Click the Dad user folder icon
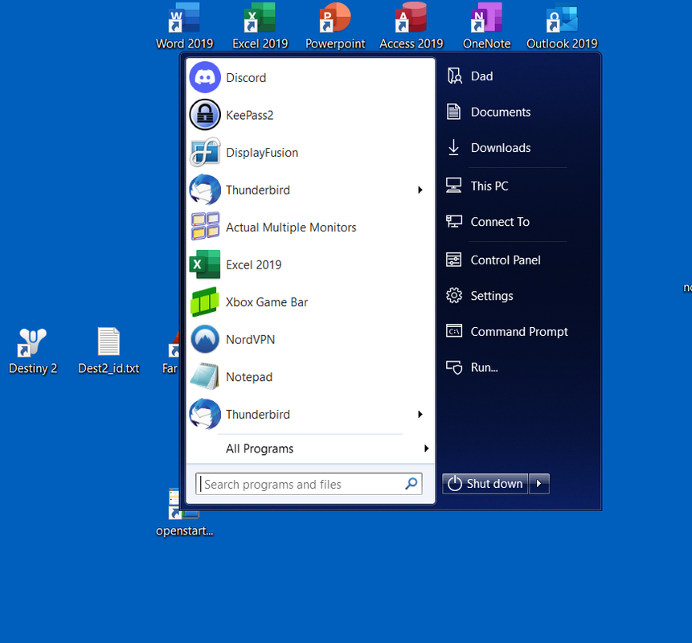The image size is (692, 643). [454, 76]
